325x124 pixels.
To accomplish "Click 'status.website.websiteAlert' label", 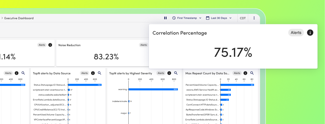I will pyautogui.click(x=52, y=95).
